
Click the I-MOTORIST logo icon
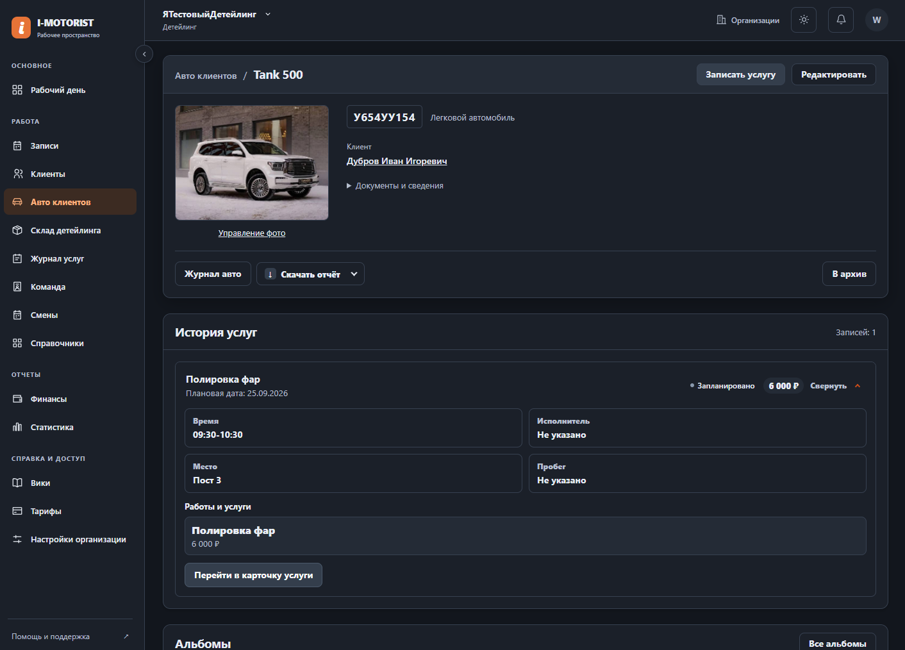pyautogui.click(x=21, y=28)
